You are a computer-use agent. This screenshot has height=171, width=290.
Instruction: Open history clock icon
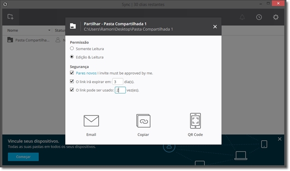[259, 17]
